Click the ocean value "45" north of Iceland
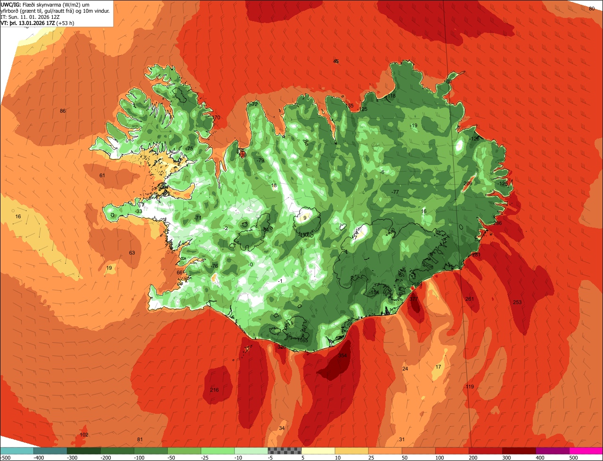The image size is (603, 461). pyautogui.click(x=336, y=61)
